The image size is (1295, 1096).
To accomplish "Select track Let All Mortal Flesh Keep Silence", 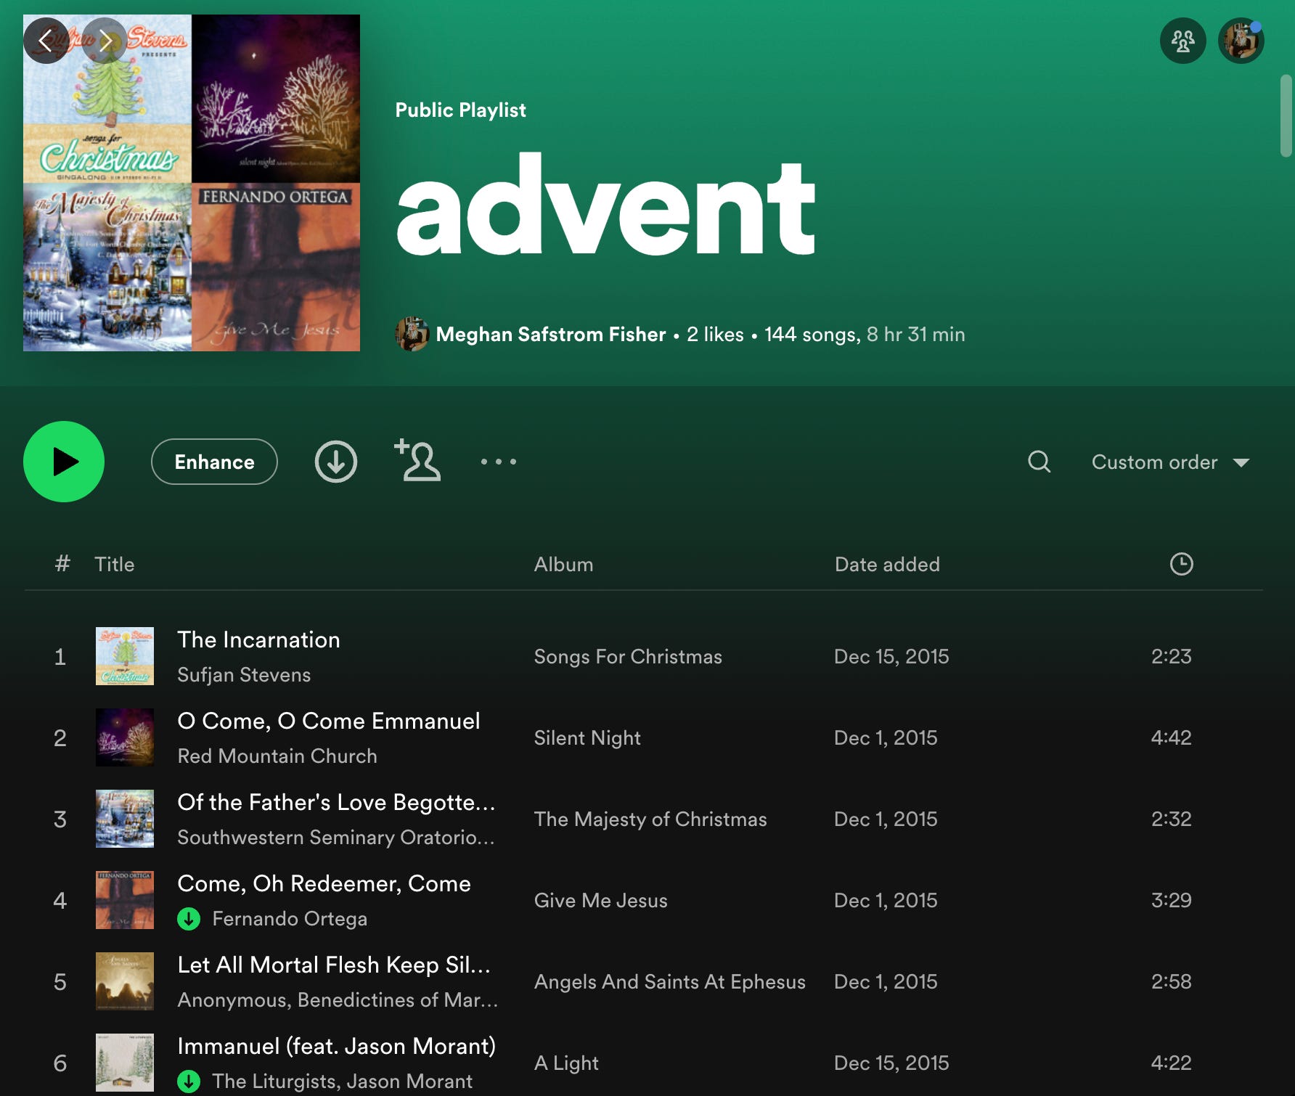I will coord(334,965).
